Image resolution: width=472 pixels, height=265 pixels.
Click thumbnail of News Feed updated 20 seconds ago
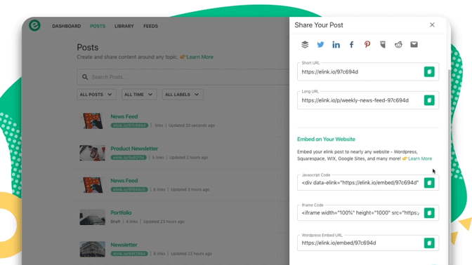[93, 121]
